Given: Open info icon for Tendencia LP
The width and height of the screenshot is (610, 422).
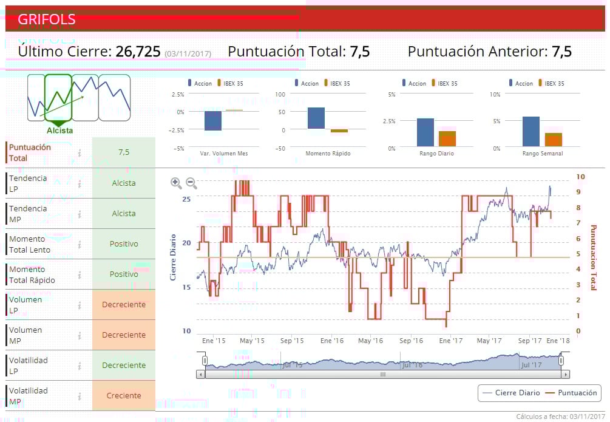Looking at the screenshot, I should click(80, 183).
